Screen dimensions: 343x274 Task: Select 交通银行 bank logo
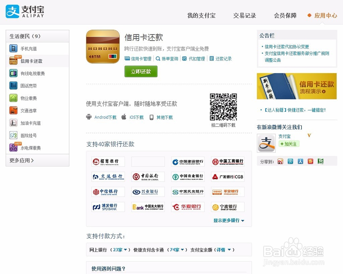pos(108,177)
